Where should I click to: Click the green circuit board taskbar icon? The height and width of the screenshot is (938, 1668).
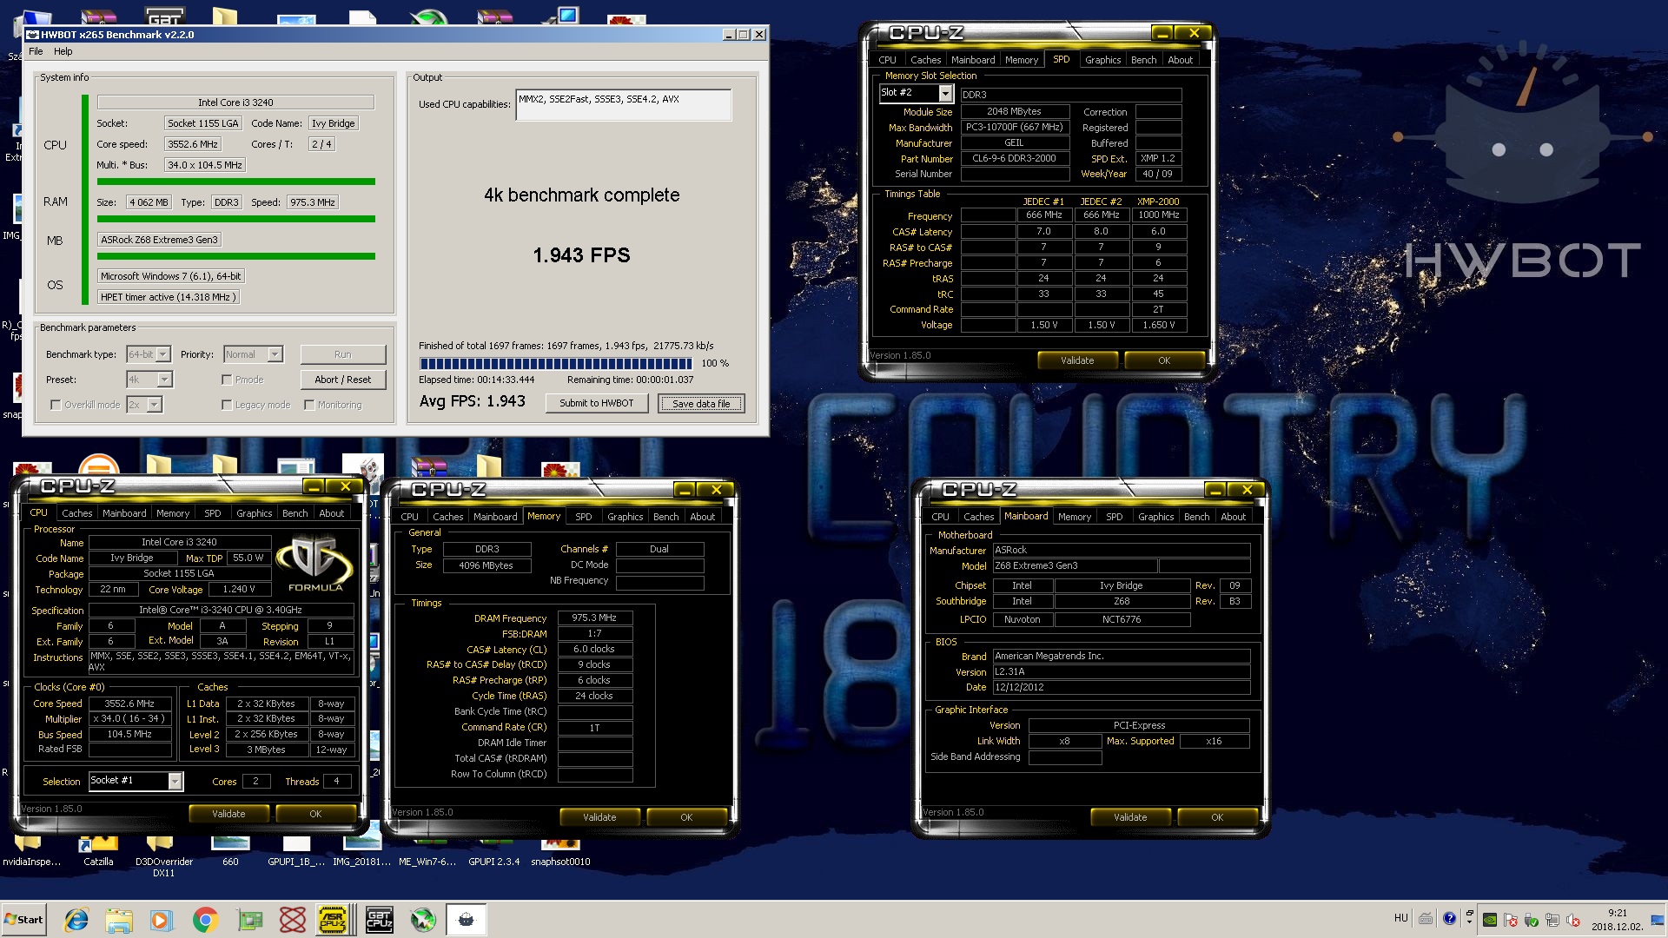click(x=249, y=919)
